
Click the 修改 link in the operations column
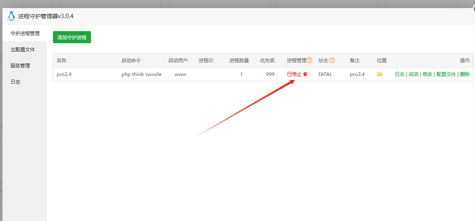tap(427, 74)
